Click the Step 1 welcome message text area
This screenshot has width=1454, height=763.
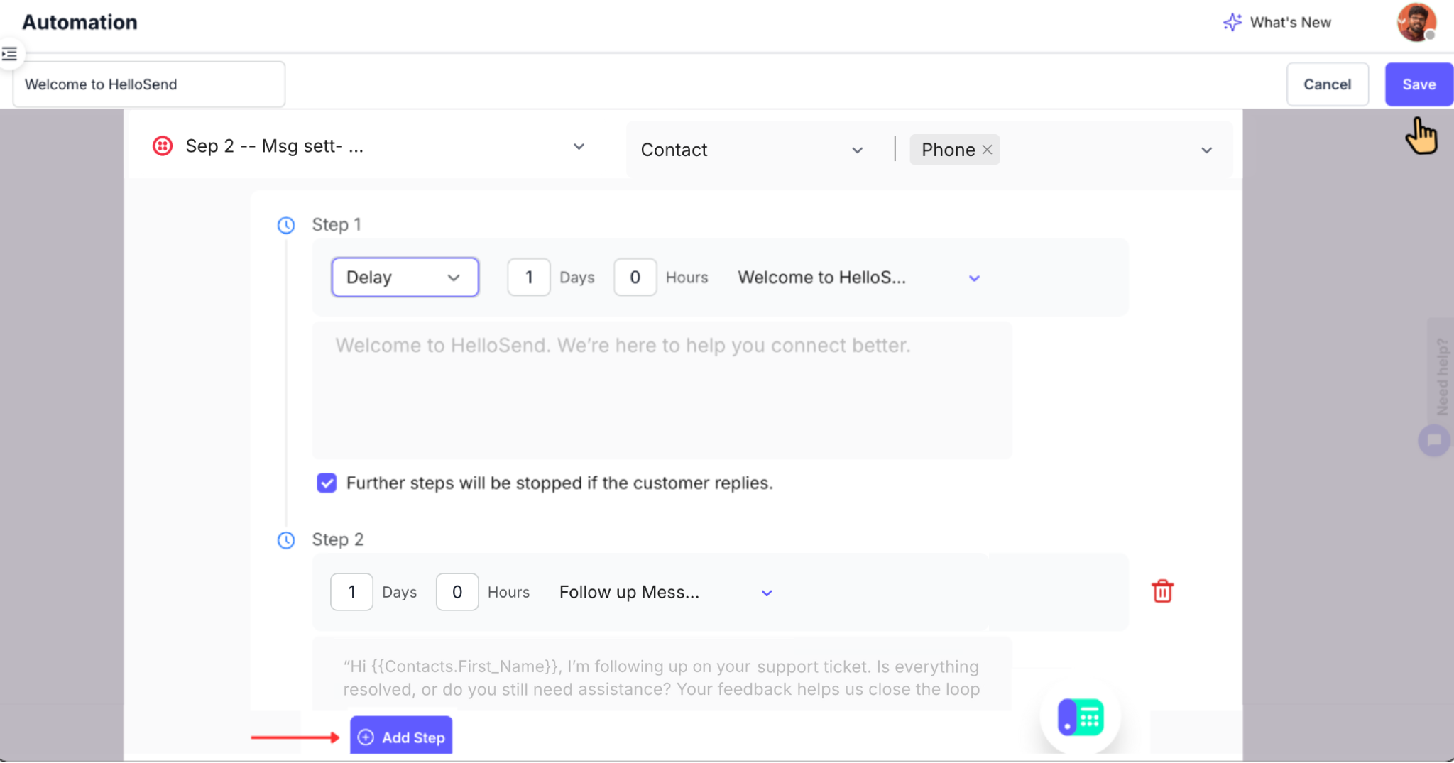click(662, 390)
